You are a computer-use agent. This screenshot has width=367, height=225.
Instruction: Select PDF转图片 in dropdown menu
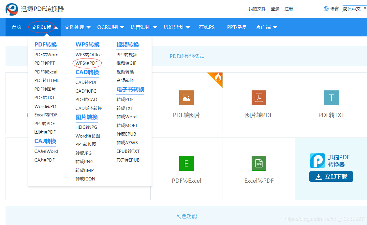(x=45, y=89)
